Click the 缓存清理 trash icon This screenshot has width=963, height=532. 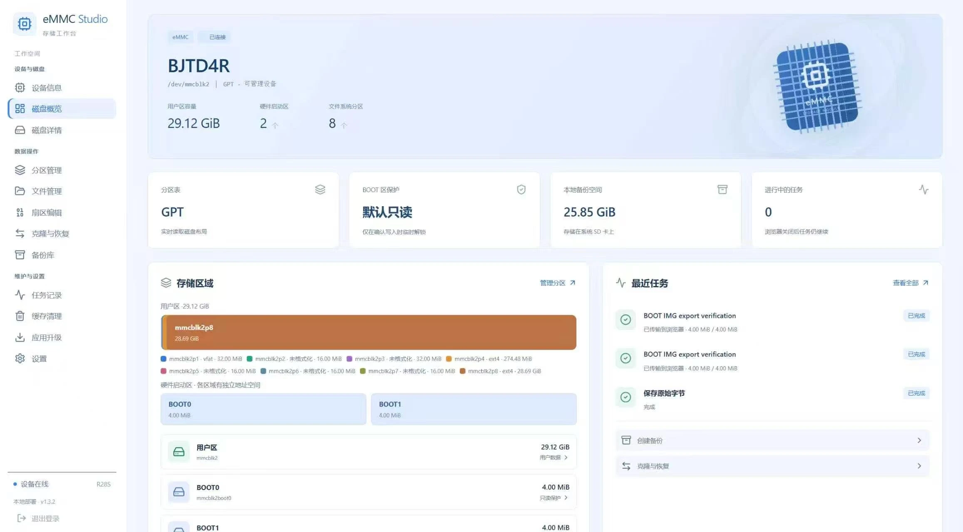(x=20, y=316)
